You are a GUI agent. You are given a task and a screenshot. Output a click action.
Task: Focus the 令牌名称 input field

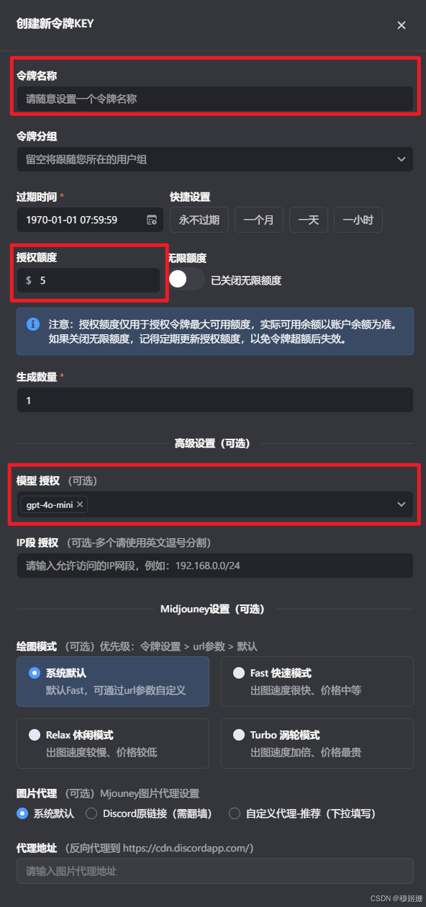coord(214,99)
